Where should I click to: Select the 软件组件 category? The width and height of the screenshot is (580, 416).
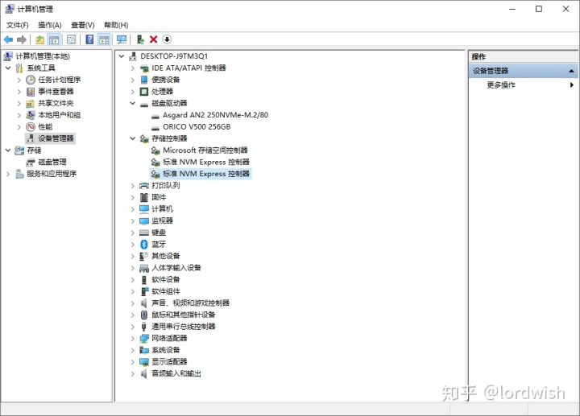pos(166,291)
